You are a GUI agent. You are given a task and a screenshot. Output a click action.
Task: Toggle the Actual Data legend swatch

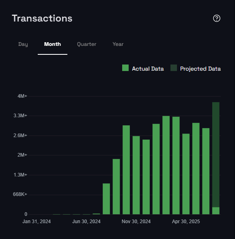click(x=125, y=68)
